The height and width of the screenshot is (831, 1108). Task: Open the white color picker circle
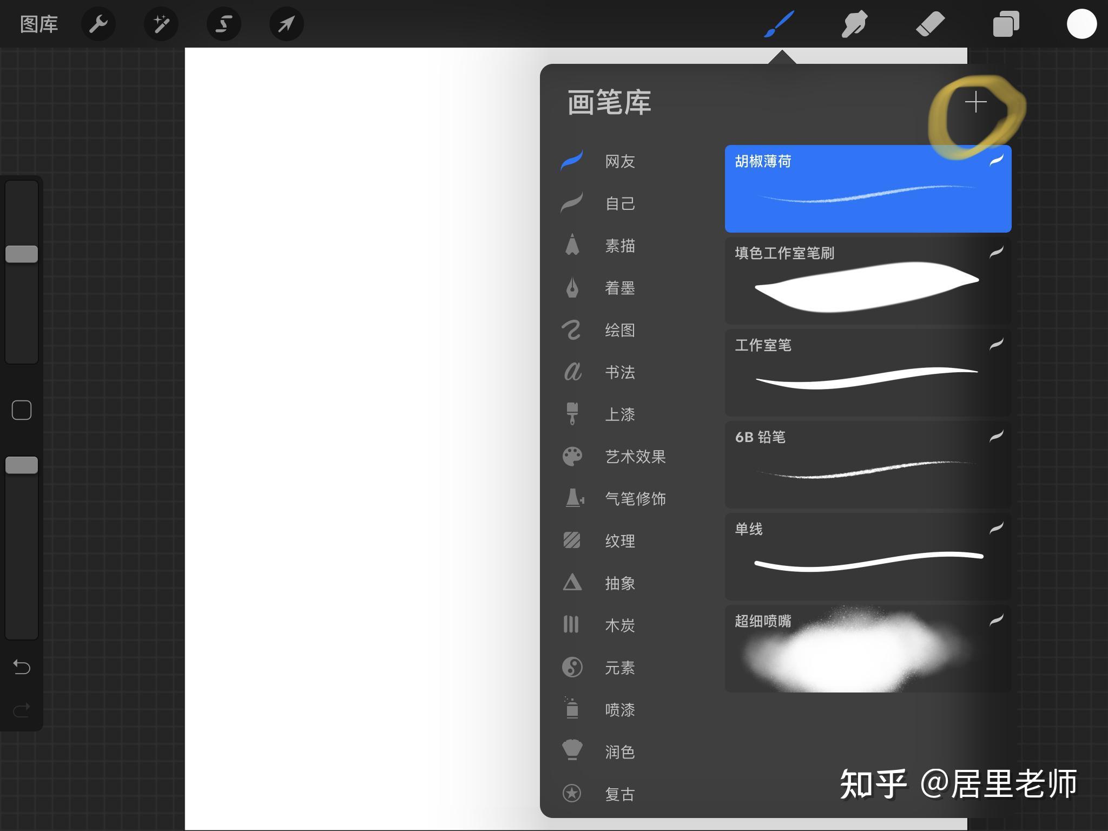coord(1081,24)
